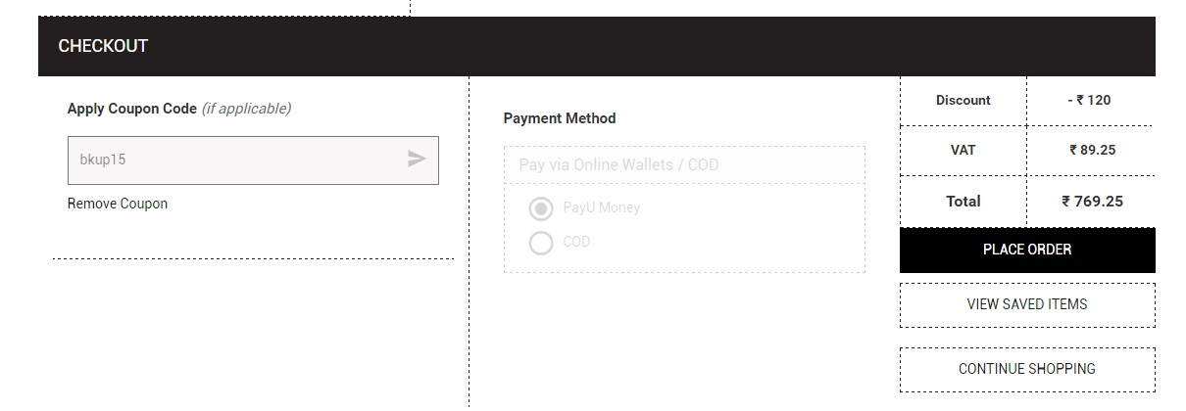
Task: Select the PayU Money radio circle
Action: coord(541,208)
